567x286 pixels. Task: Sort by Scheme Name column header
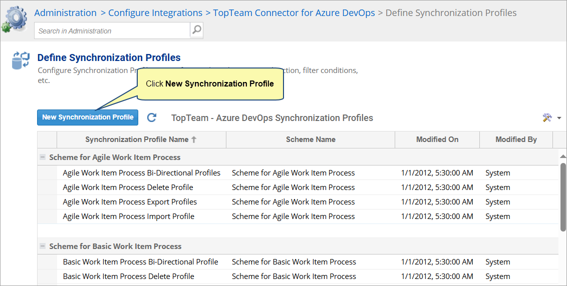(311, 139)
